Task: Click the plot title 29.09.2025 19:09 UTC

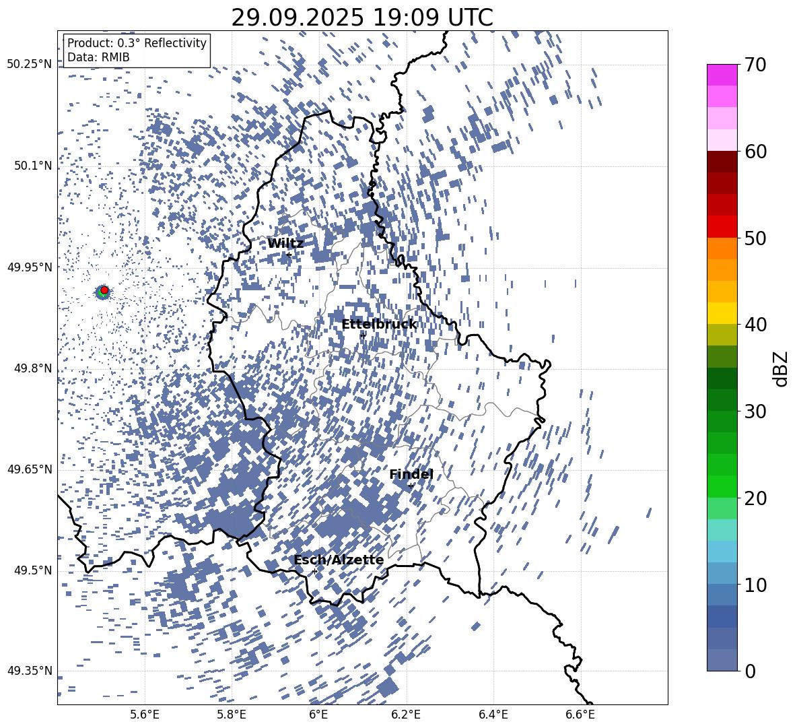Action: 362,18
